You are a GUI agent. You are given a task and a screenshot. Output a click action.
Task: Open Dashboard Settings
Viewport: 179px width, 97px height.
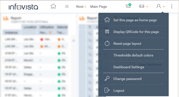coord(133,67)
